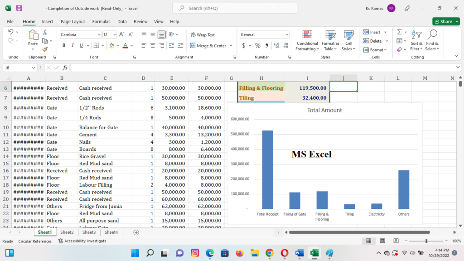464x261 pixels.
Task: Open the font size dropdown
Action: 115,35
